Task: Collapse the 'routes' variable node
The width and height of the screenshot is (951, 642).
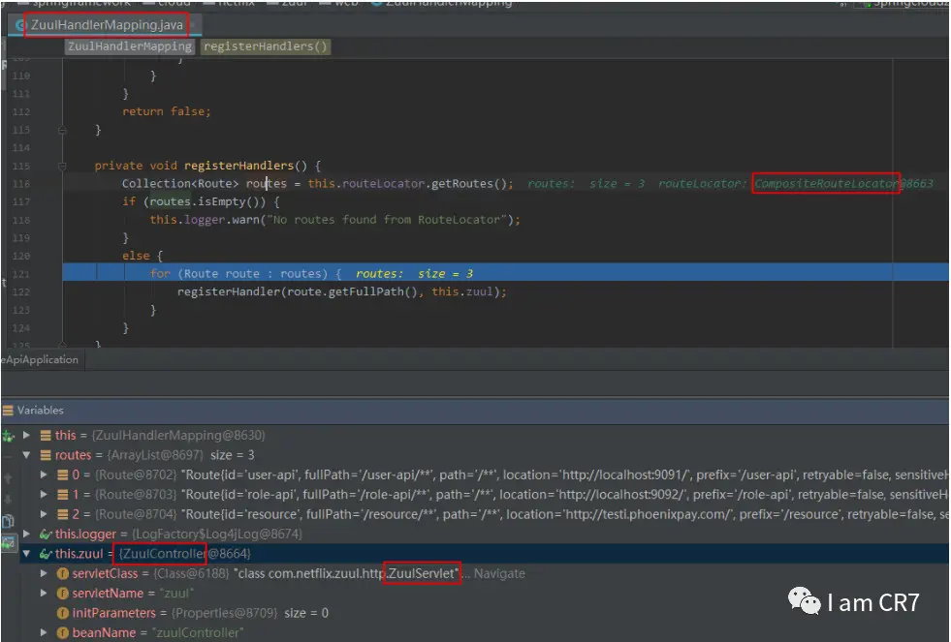Action: click(x=26, y=455)
